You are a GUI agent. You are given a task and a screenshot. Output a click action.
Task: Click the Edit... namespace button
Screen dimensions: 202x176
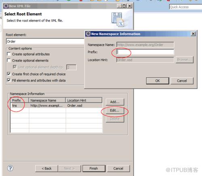pos(115,110)
